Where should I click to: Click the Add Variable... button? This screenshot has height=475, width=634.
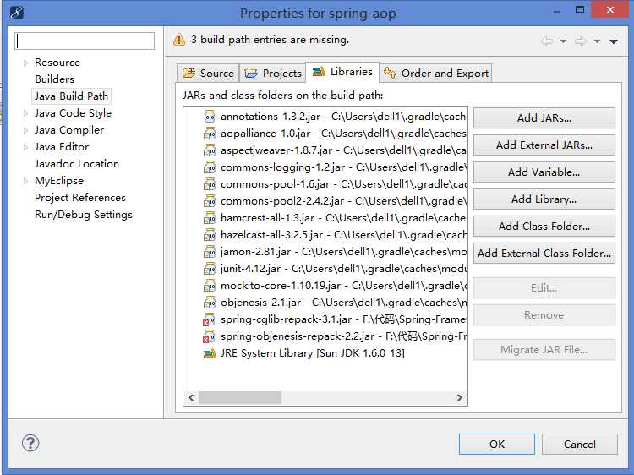[x=544, y=172]
